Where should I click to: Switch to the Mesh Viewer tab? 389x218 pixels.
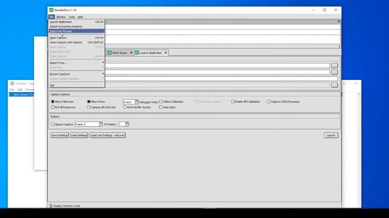(120, 53)
